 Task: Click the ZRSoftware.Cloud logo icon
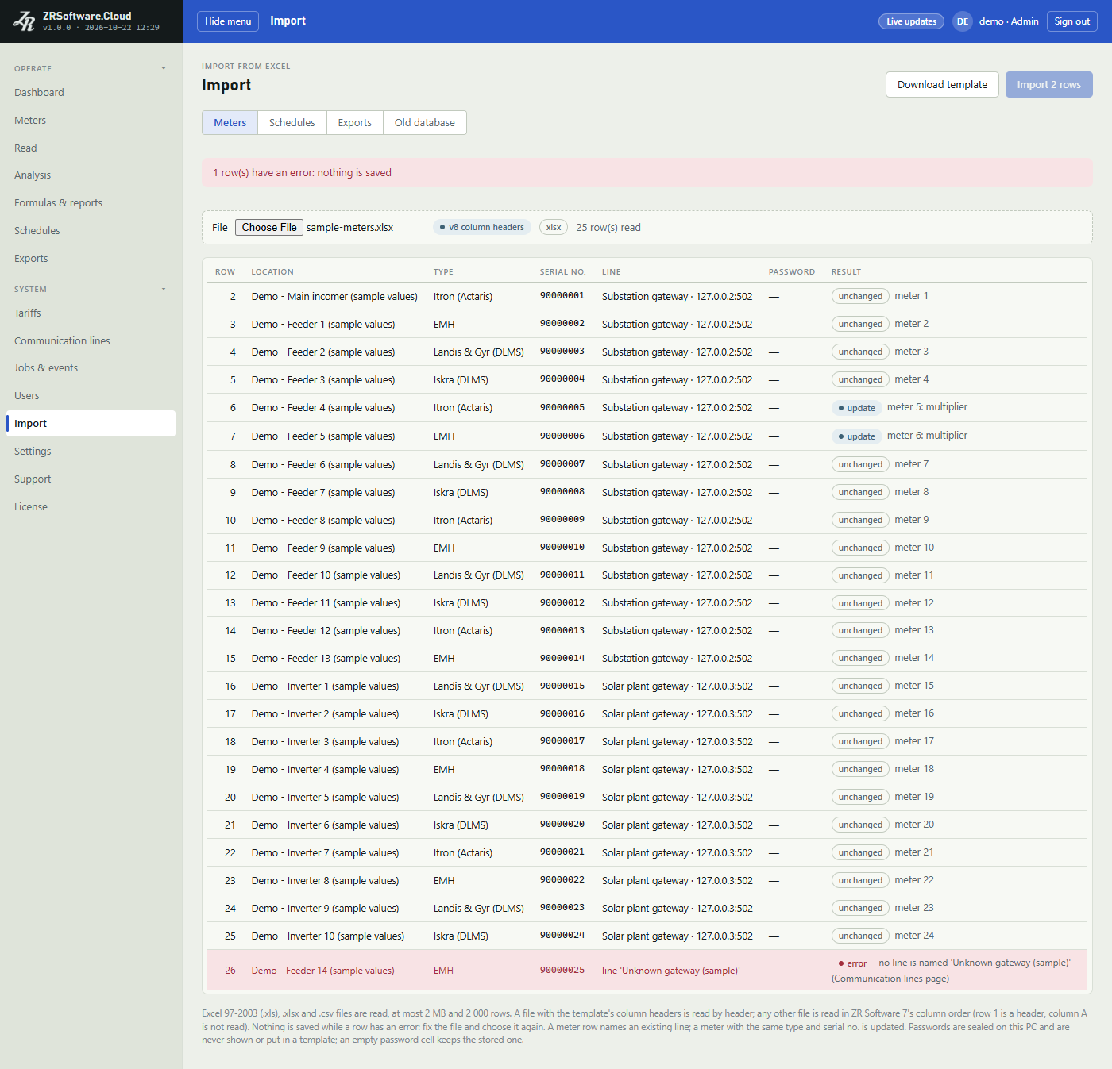point(24,21)
